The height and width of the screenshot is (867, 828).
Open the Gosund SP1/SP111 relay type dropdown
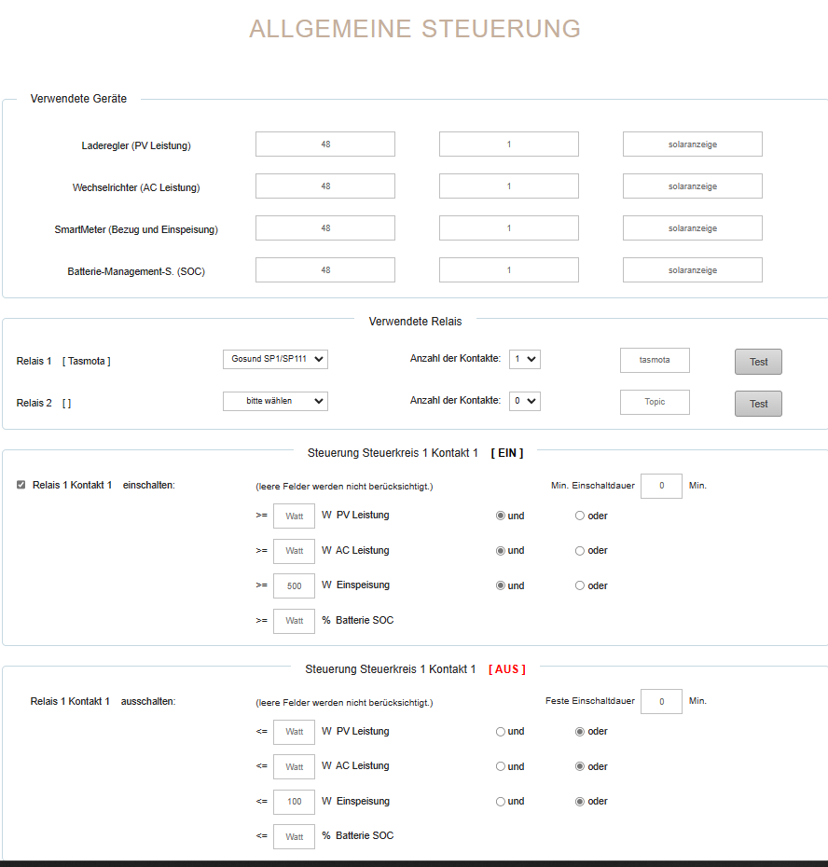point(275,360)
